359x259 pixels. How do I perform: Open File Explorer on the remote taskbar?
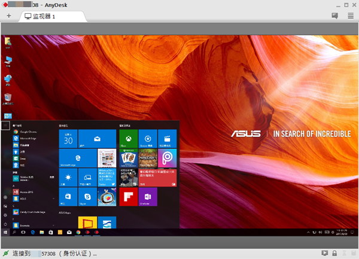tap(42, 232)
